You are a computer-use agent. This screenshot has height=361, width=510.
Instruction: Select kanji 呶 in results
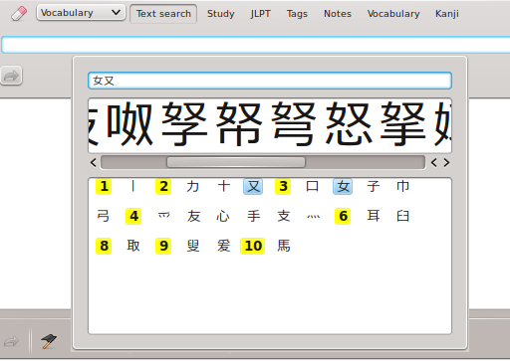point(129,124)
